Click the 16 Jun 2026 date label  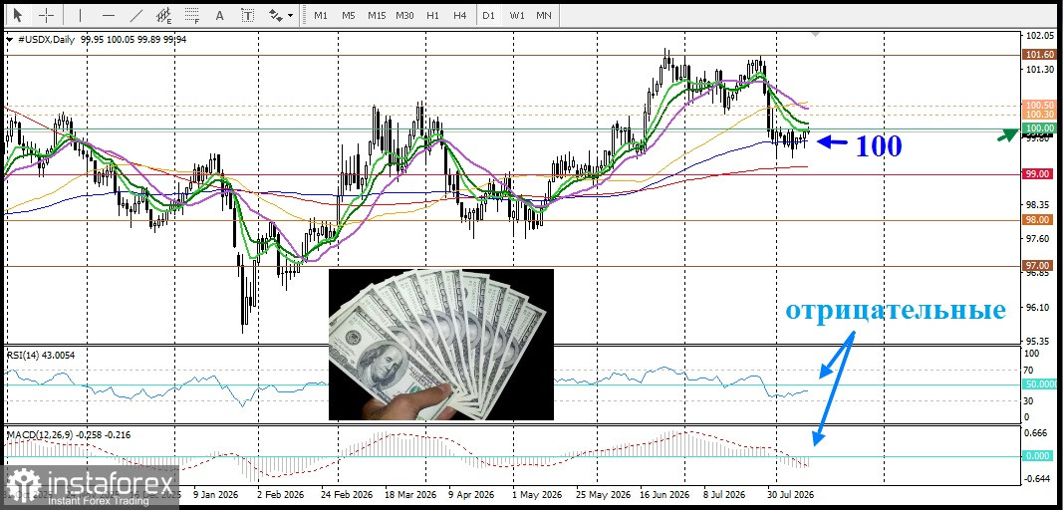[664, 494]
